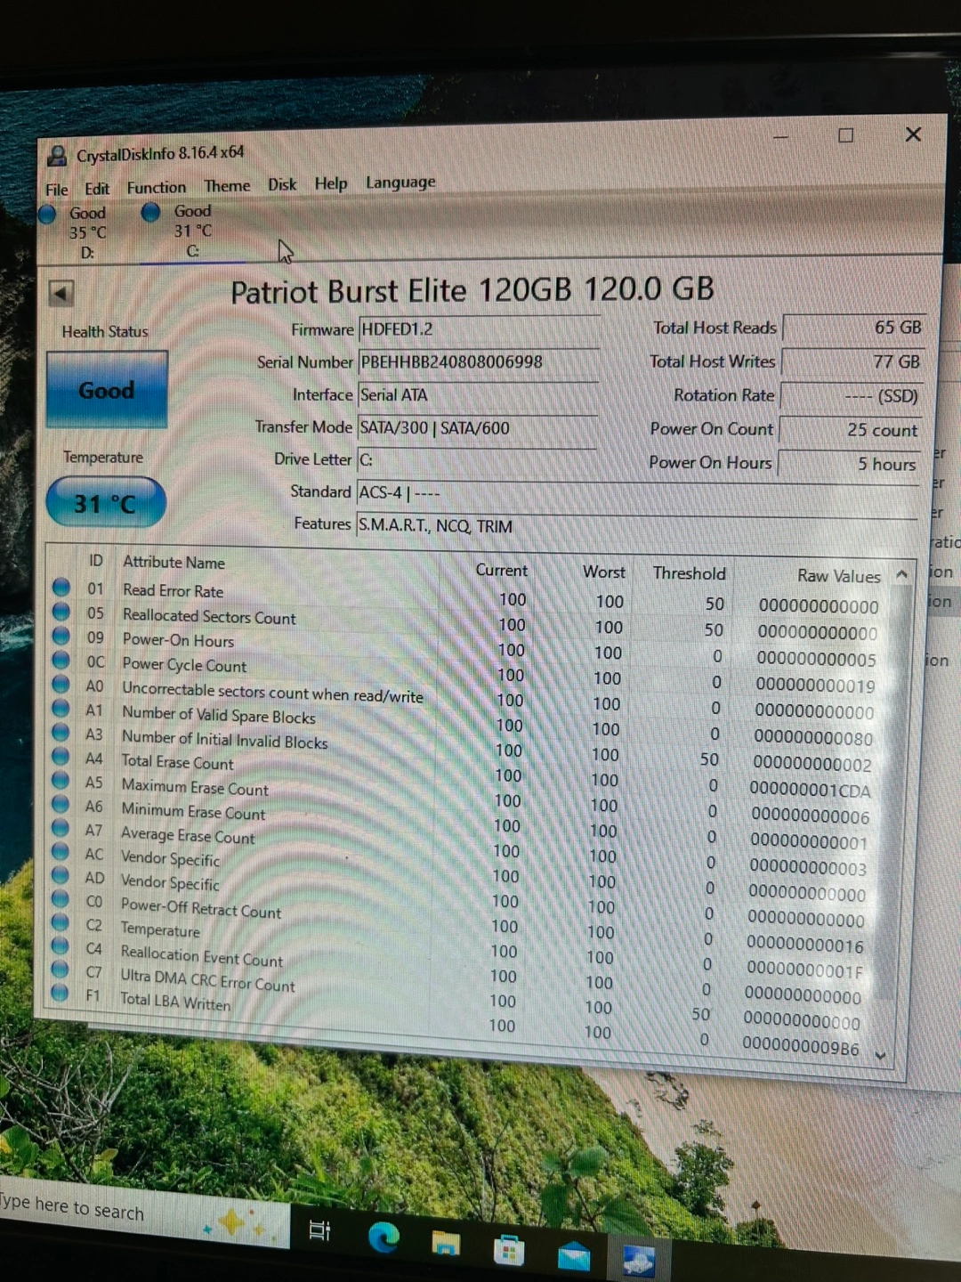Click the Drive Letter field C:
The width and height of the screenshot is (961, 1282).
[x=476, y=460]
